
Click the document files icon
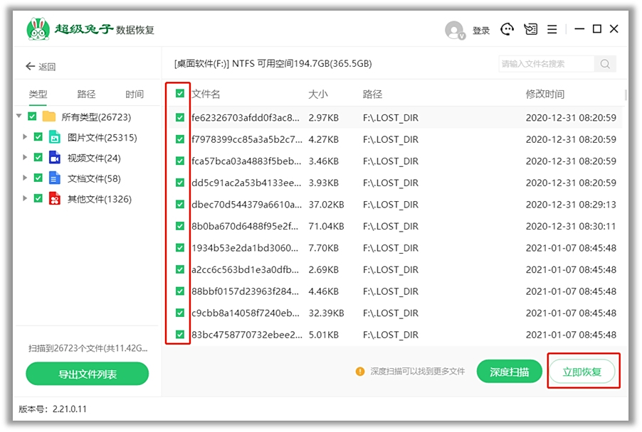pyautogui.click(x=55, y=178)
